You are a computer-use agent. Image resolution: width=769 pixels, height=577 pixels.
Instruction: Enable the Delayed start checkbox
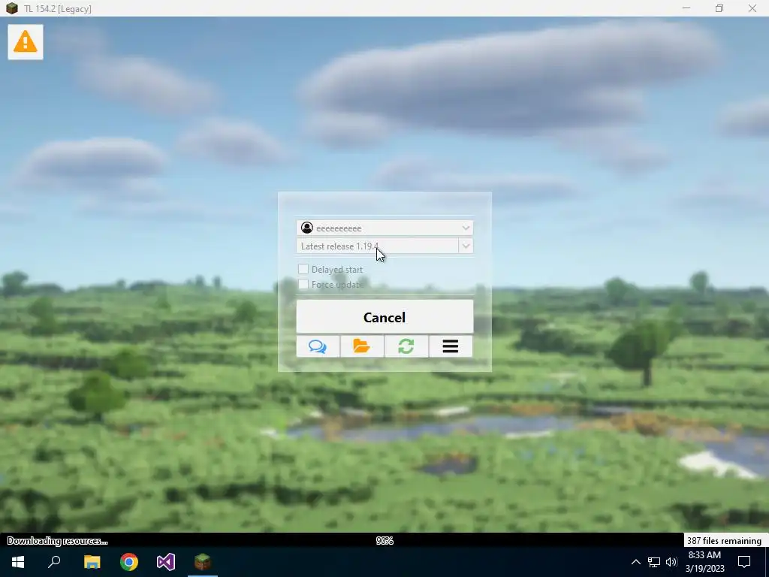303,269
